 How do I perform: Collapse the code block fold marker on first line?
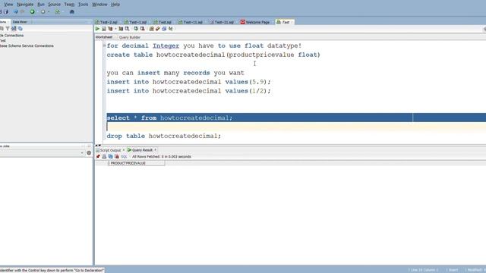pyautogui.click(x=105, y=45)
